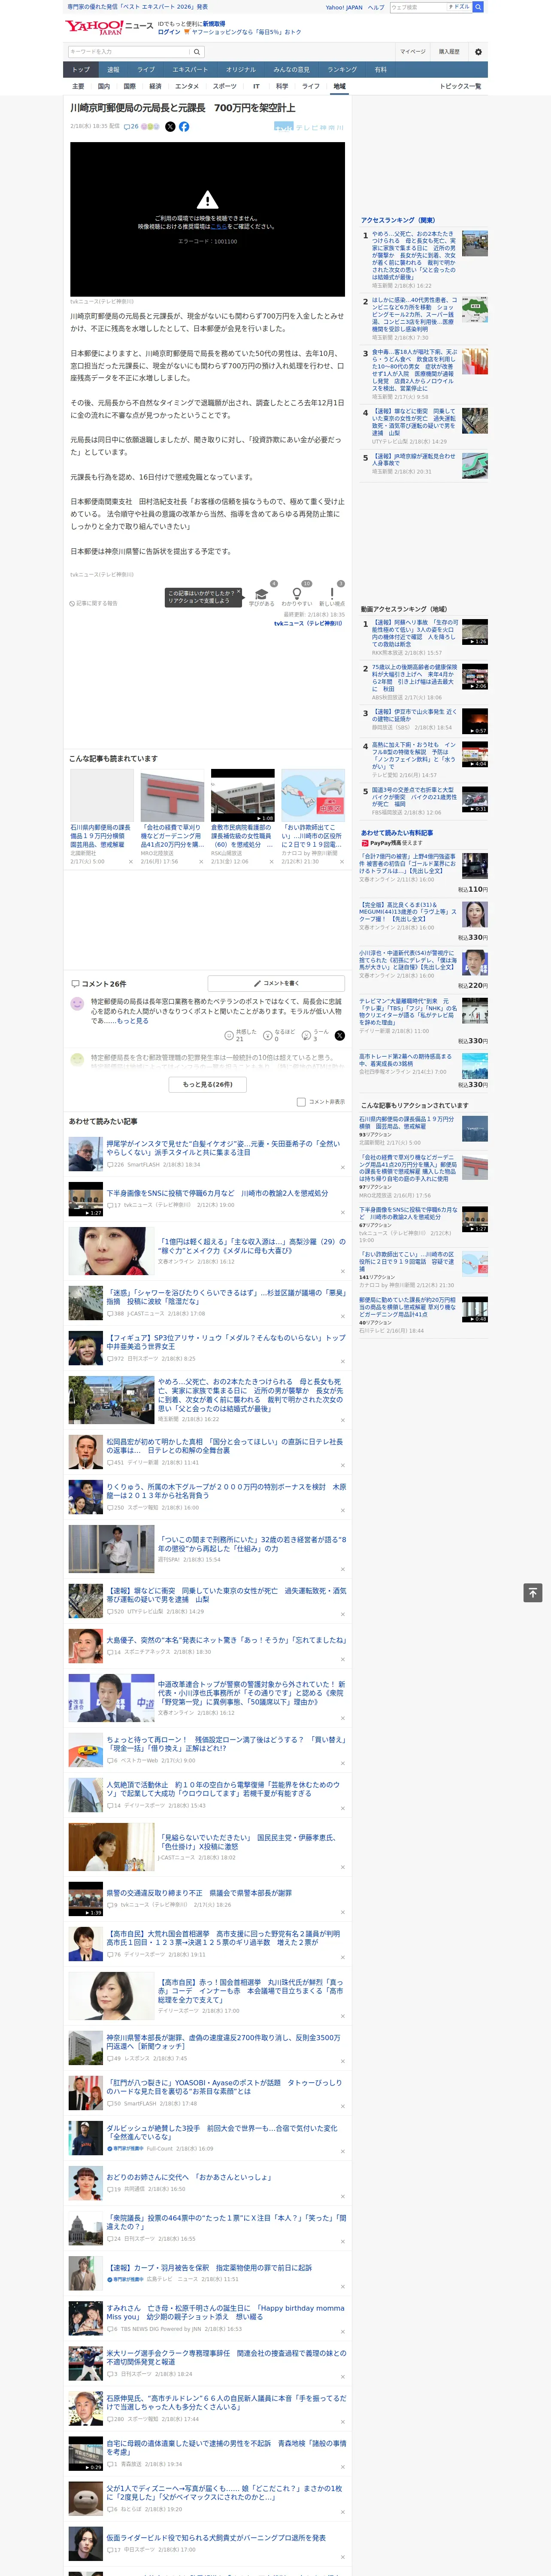This screenshot has height=2576, width=551.
Task: Open the article comment count icon (26)
Action: tap(130, 127)
